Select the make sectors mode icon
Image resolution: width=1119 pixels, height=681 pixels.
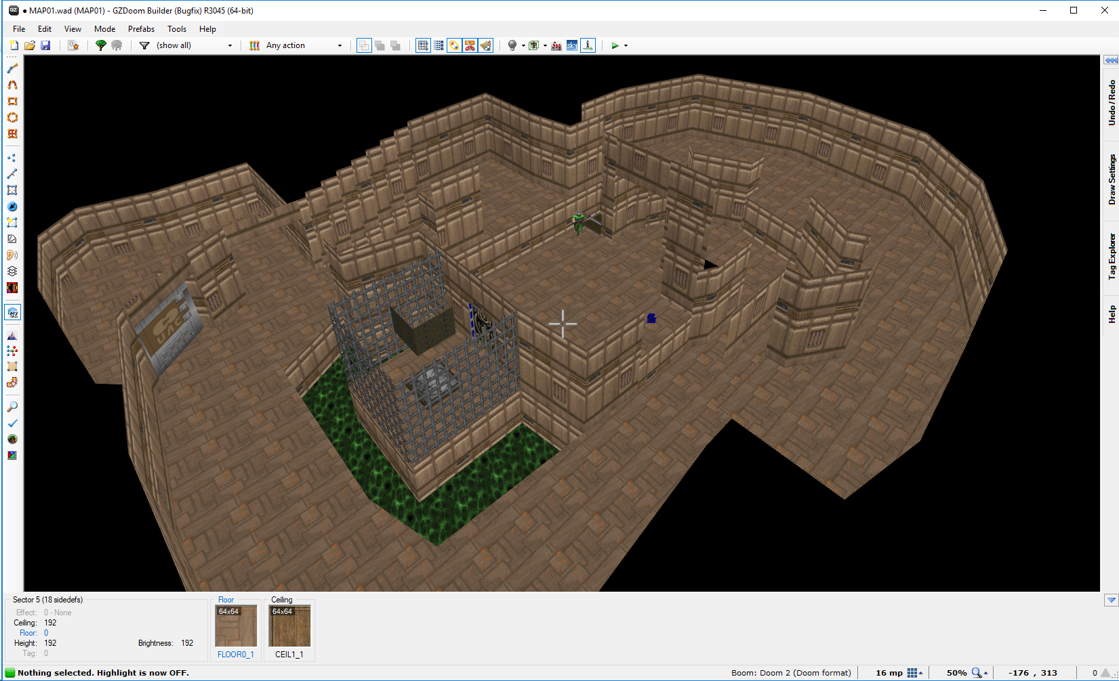12,223
